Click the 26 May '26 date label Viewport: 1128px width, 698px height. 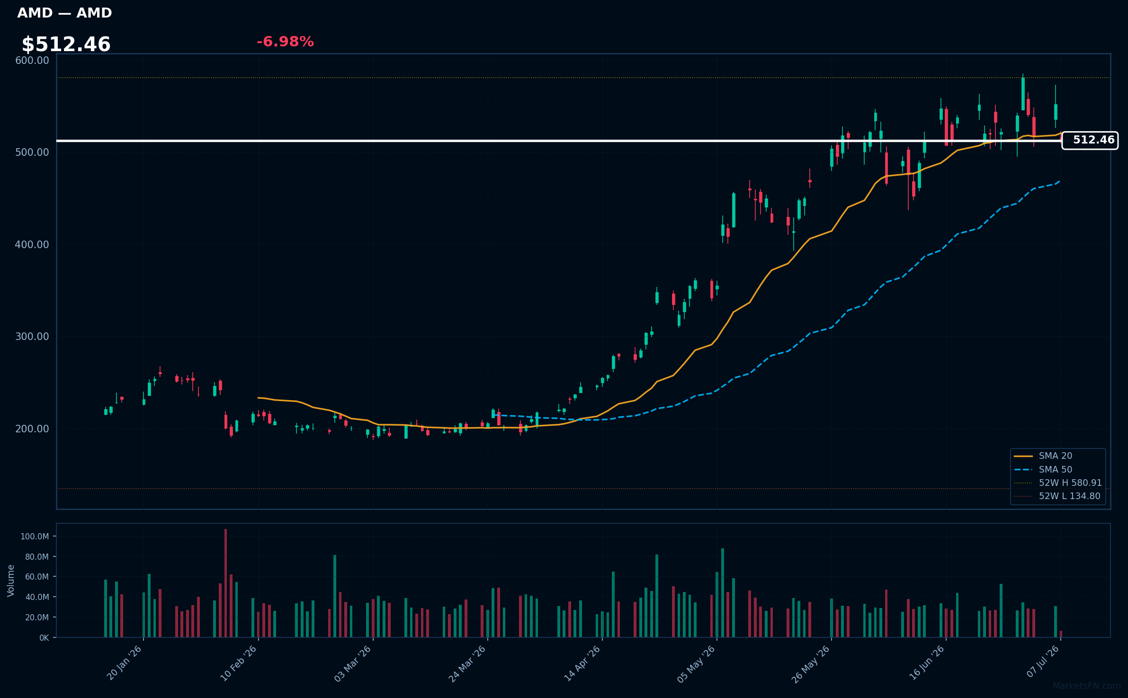click(811, 664)
